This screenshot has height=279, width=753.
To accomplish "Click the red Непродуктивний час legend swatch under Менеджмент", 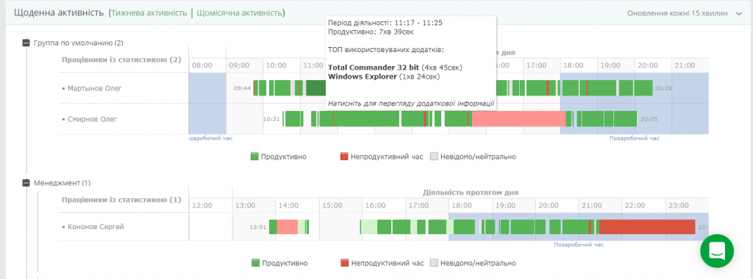I will click(x=344, y=263).
